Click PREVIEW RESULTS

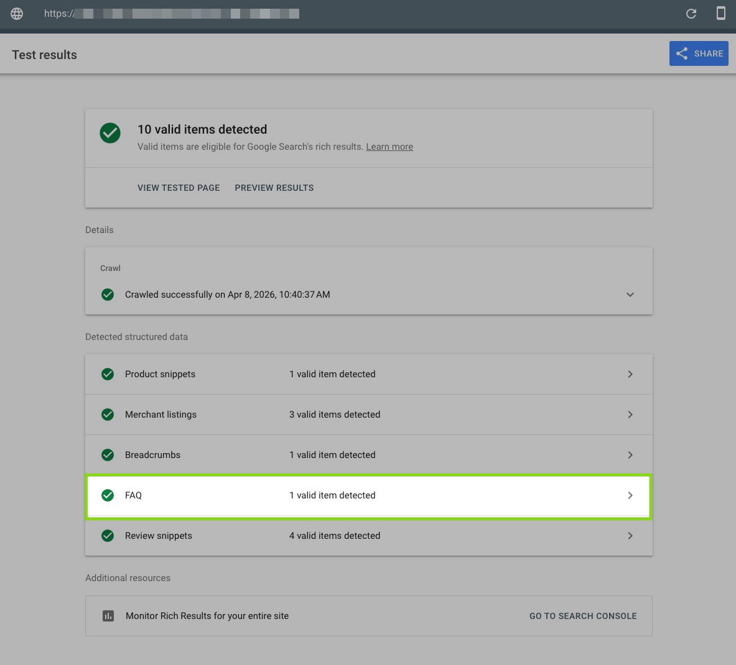[274, 188]
